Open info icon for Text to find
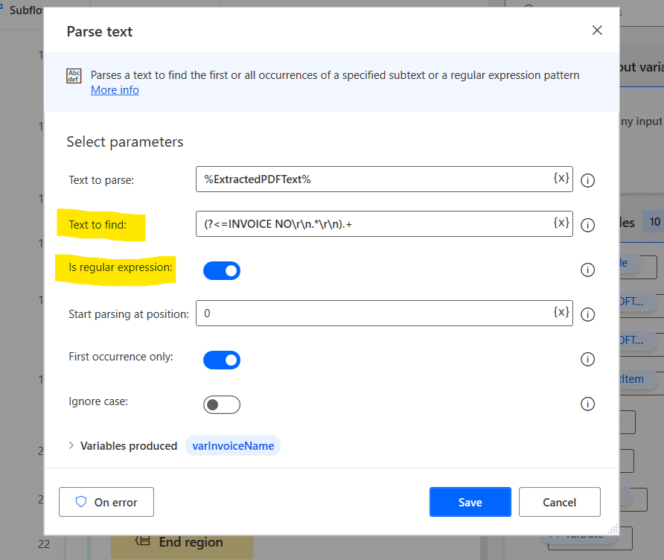The height and width of the screenshot is (560, 664). tap(587, 225)
